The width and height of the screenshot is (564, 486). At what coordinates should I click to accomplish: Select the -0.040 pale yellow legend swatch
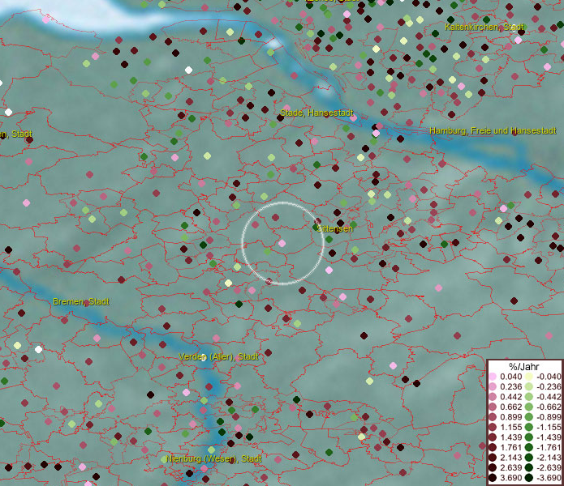click(x=528, y=377)
